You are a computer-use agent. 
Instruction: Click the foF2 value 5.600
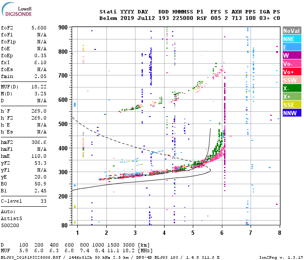click(39, 28)
